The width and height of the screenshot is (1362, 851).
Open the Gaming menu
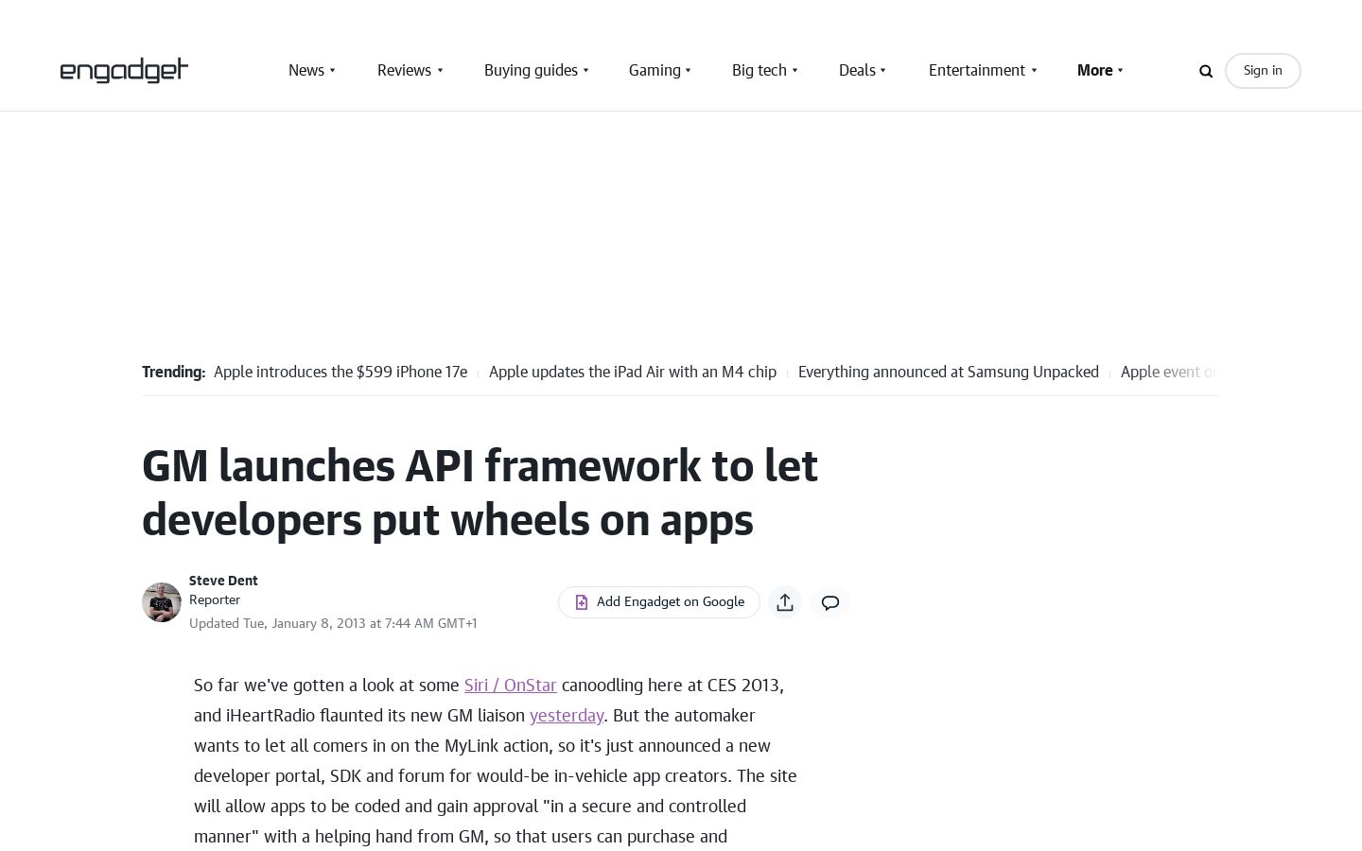click(x=655, y=70)
